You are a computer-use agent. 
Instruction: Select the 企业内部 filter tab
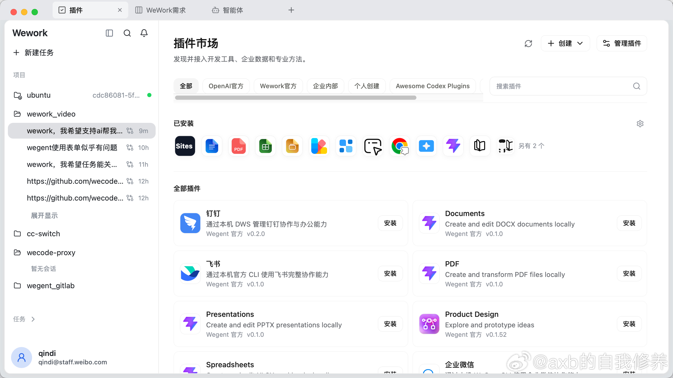325,86
